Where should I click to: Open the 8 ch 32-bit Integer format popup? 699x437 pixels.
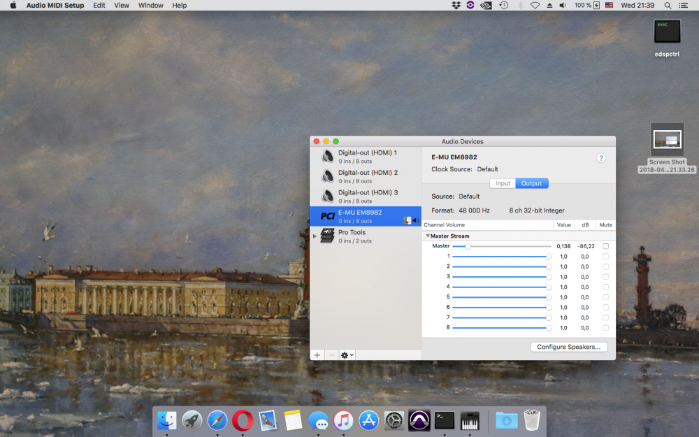click(x=537, y=210)
